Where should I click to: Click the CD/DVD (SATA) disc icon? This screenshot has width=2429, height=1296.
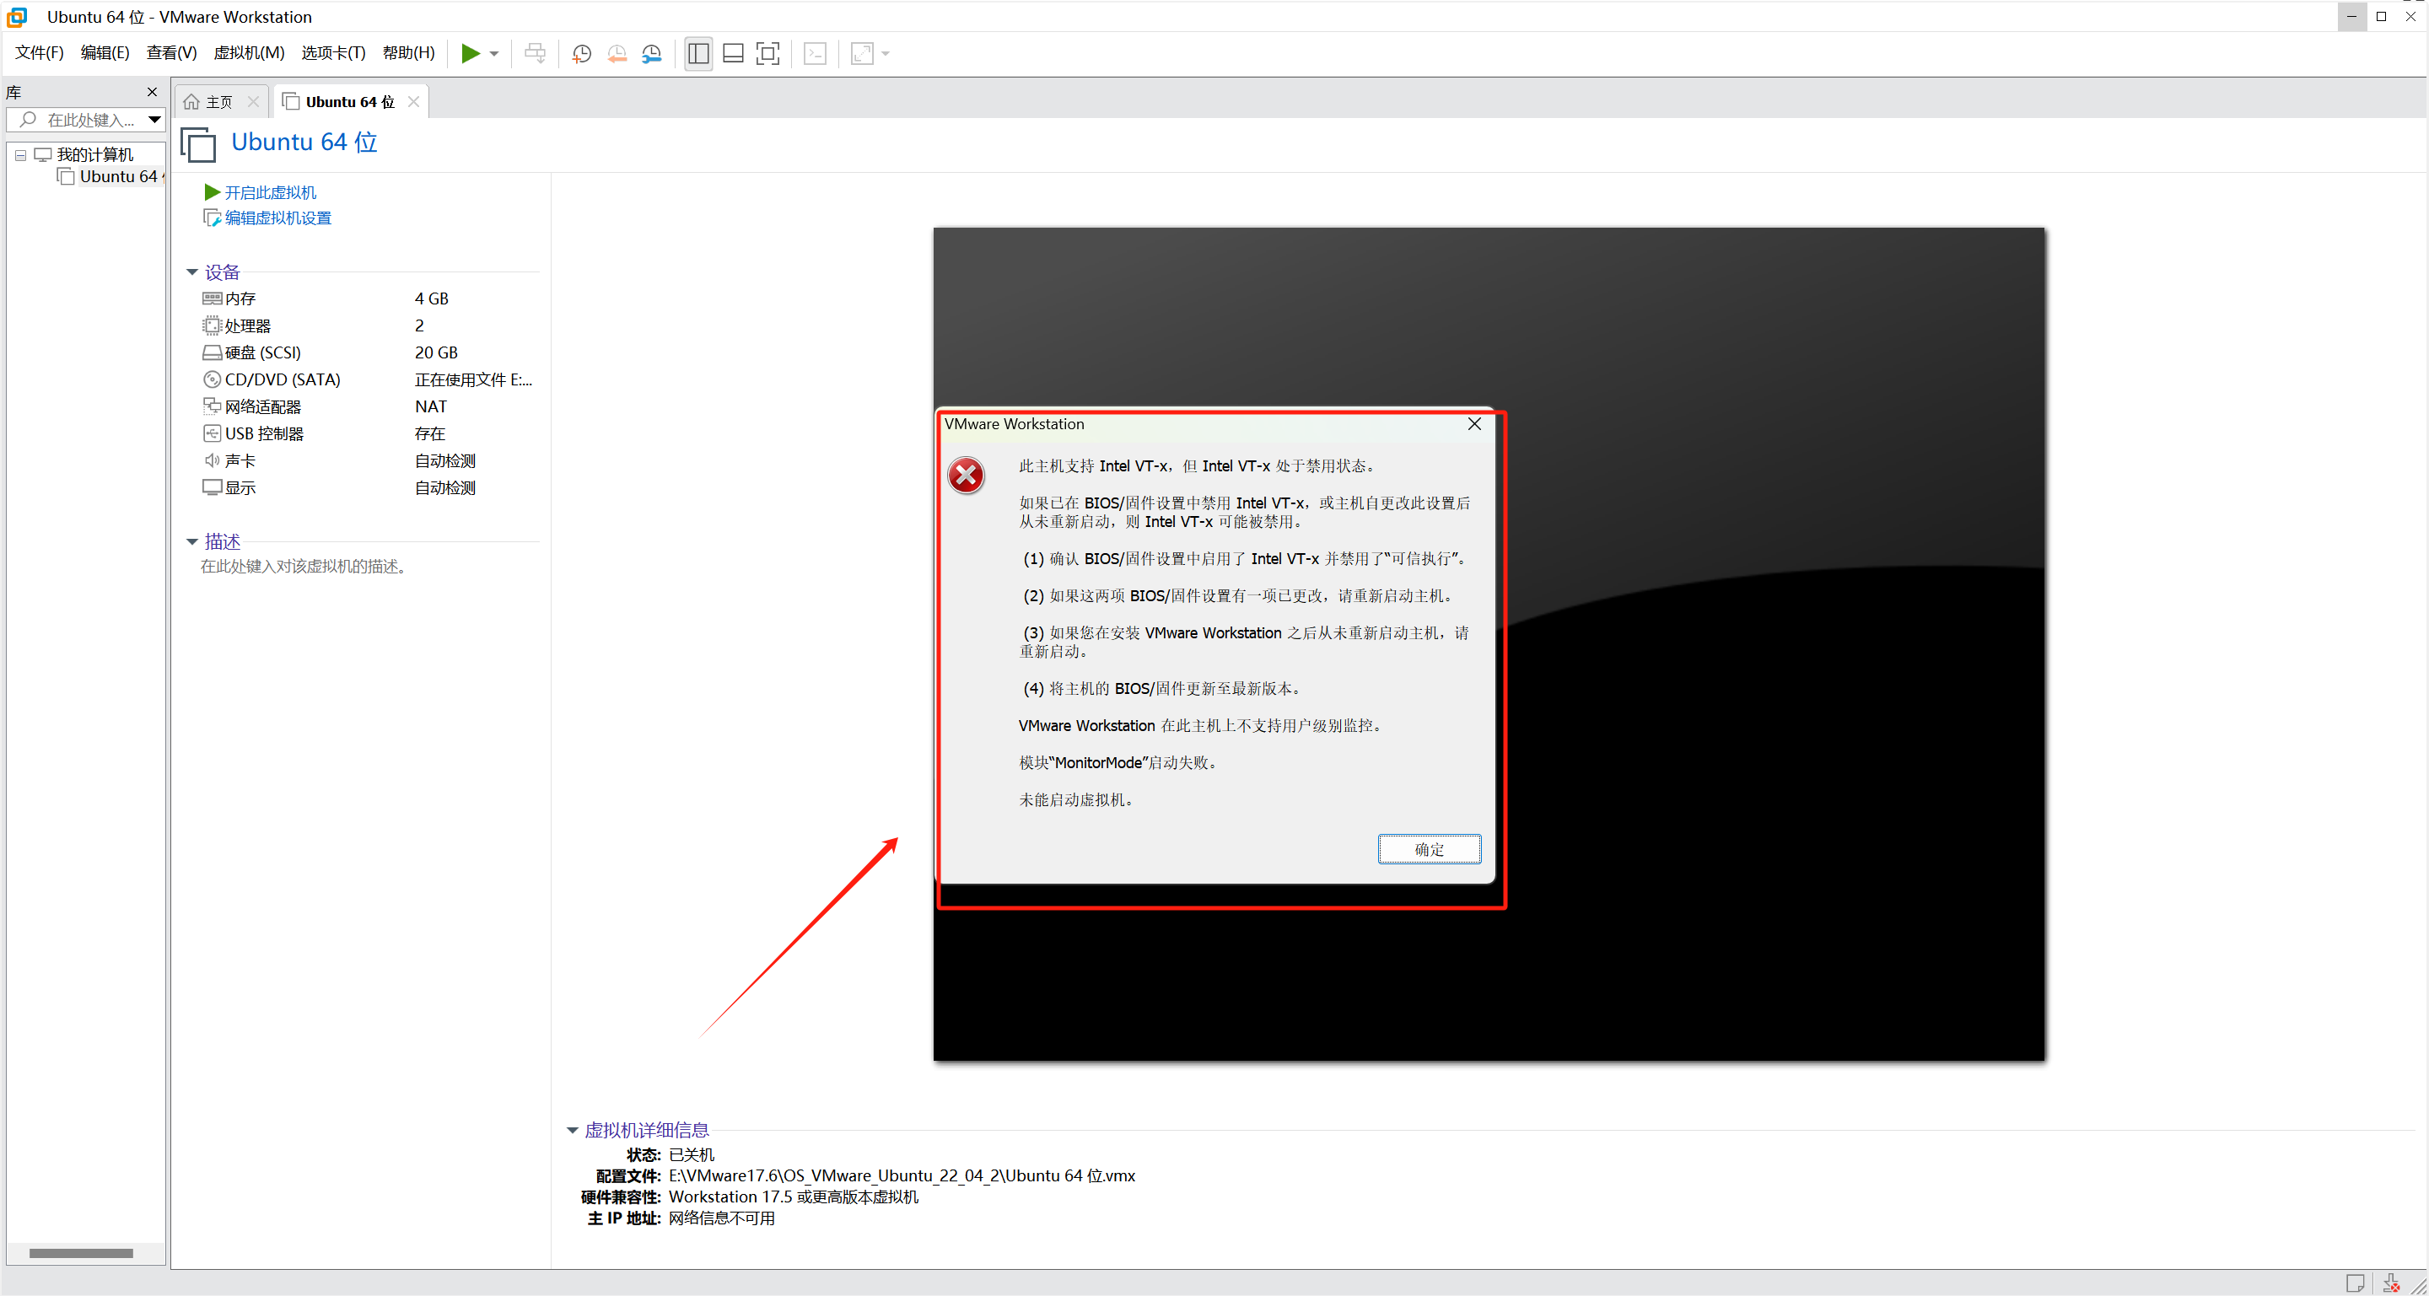(213, 379)
